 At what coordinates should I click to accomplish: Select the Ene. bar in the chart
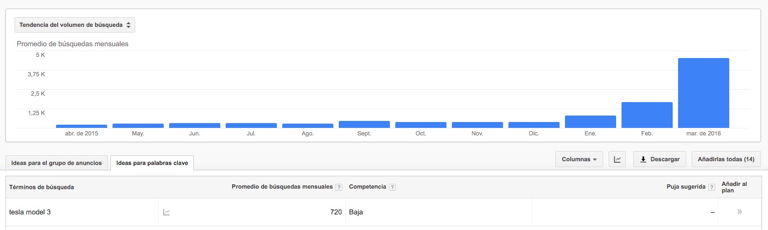click(x=590, y=121)
